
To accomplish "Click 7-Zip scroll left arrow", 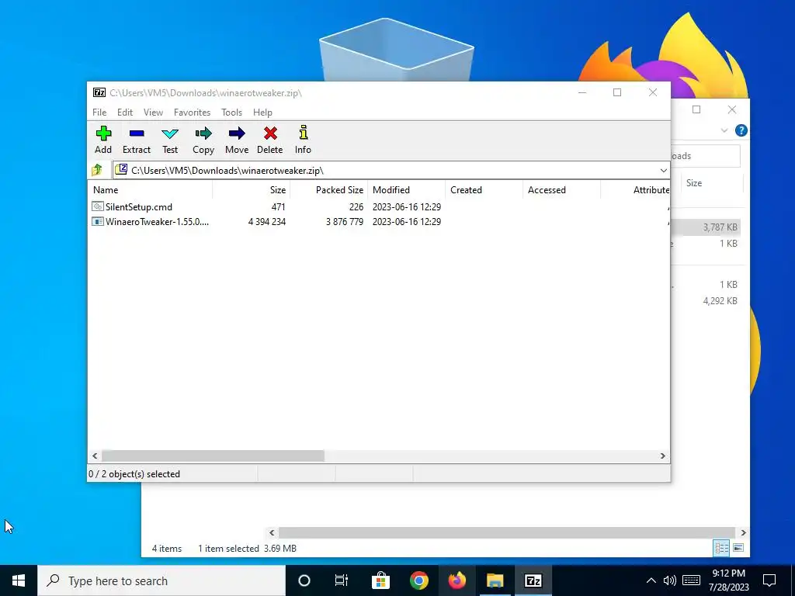I will pyautogui.click(x=95, y=456).
